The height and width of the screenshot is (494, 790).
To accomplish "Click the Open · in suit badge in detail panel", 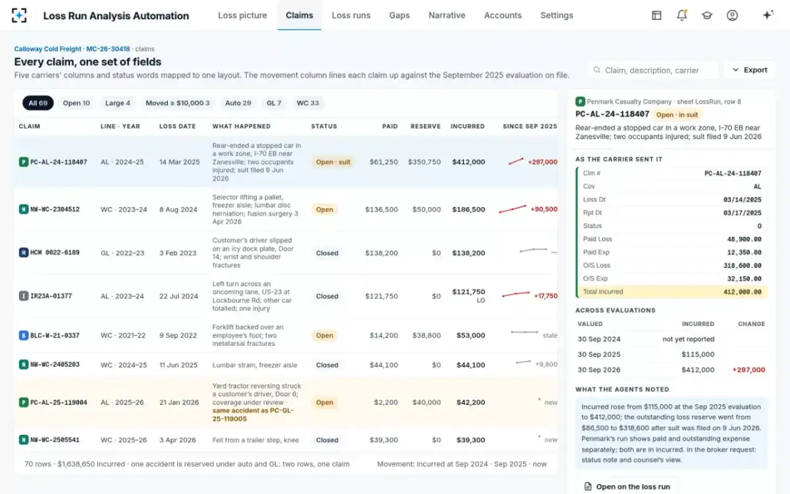I will coord(677,115).
